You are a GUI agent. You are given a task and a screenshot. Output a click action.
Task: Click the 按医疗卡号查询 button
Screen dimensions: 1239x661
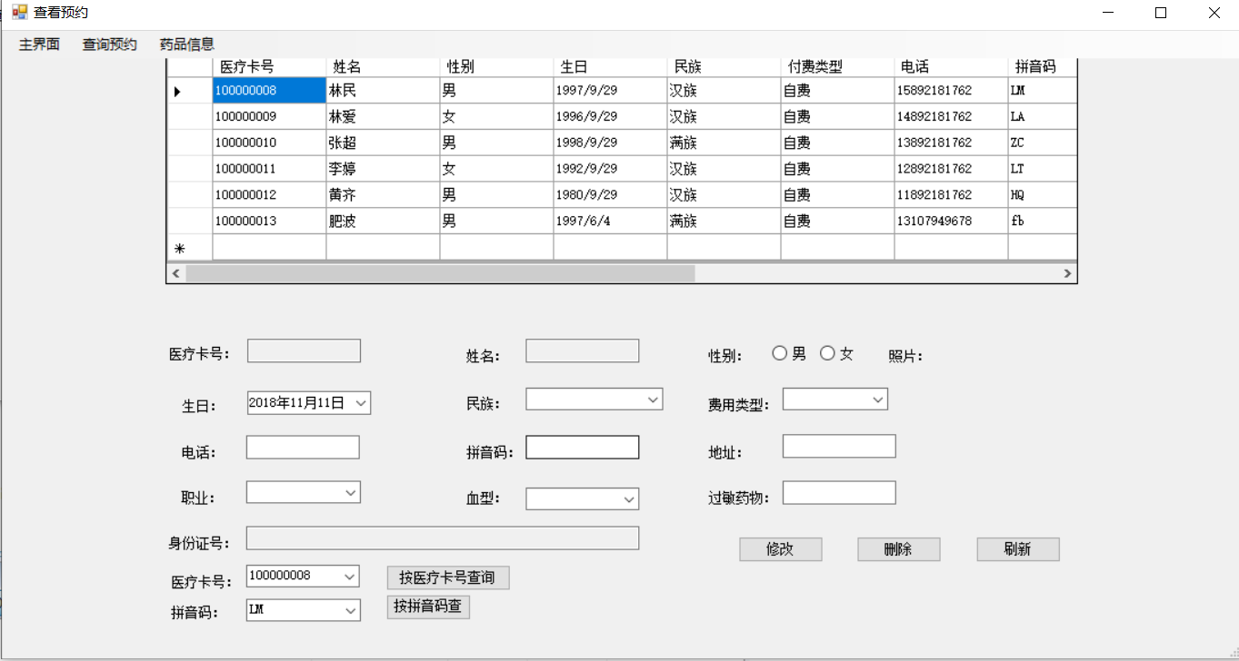448,577
